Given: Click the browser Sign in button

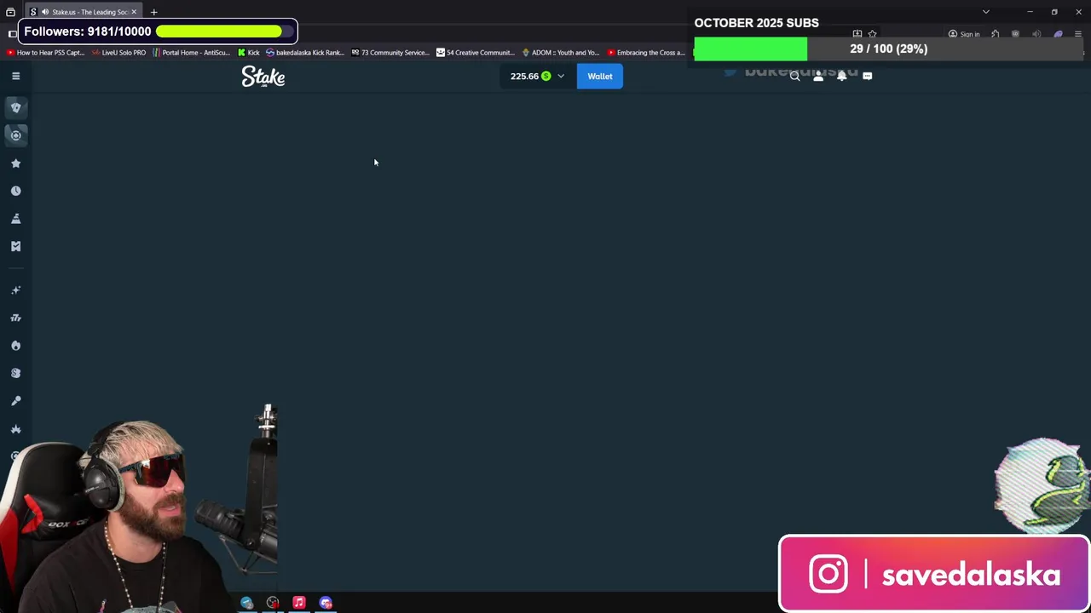Looking at the screenshot, I should [x=964, y=34].
